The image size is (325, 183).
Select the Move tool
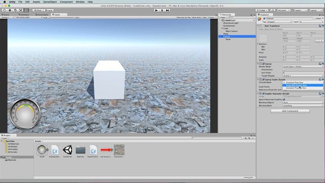10,10
